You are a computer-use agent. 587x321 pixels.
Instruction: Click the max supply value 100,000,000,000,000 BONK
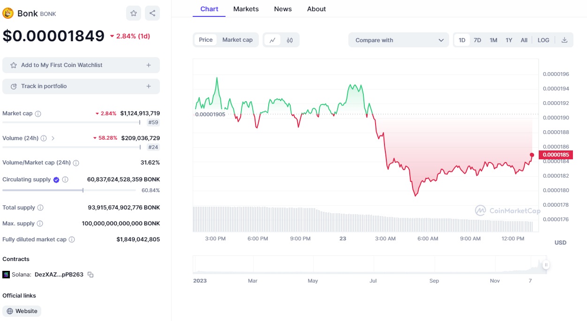point(121,224)
